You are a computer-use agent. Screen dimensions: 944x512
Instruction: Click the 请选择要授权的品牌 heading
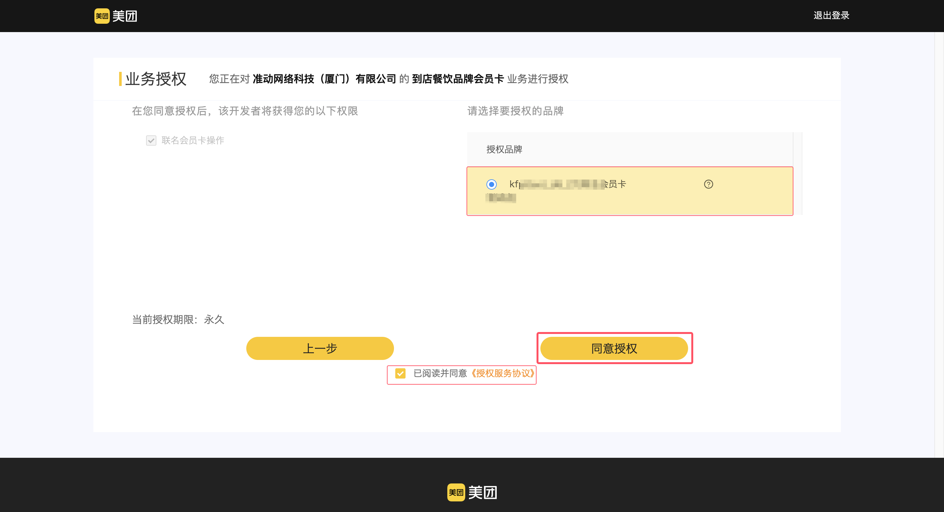(515, 111)
